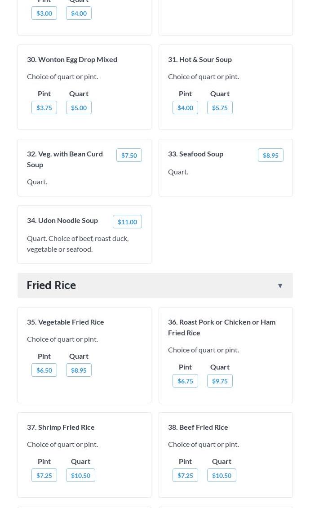The width and height of the screenshot is (310, 508).
Task: Pick Vegetable Fried Rice pint $6.50
Action: click(x=44, y=370)
